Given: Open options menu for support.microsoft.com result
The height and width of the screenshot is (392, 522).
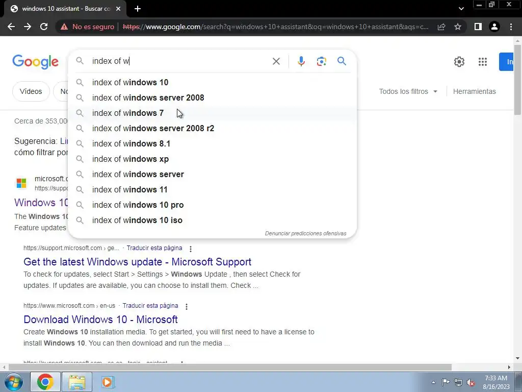Looking at the screenshot, I should (x=191, y=249).
